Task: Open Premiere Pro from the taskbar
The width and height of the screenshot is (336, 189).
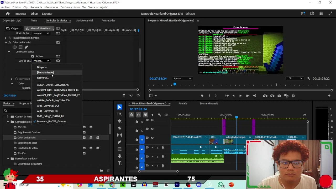Action: tap(177, 185)
